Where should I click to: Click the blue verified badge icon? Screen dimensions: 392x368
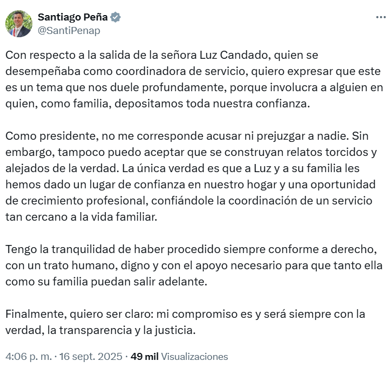(116, 17)
